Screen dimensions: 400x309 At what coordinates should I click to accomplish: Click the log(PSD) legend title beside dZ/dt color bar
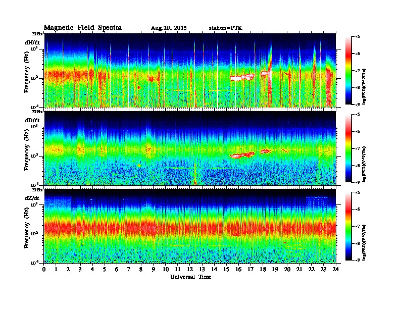point(364,242)
